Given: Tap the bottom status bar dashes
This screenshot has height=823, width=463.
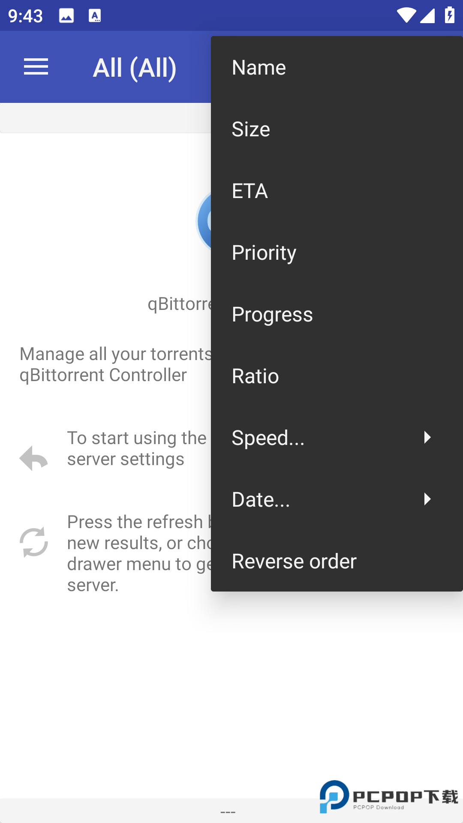Looking at the screenshot, I should point(228,812).
